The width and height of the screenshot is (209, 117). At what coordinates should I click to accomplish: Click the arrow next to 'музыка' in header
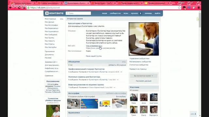tap(140, 13)
